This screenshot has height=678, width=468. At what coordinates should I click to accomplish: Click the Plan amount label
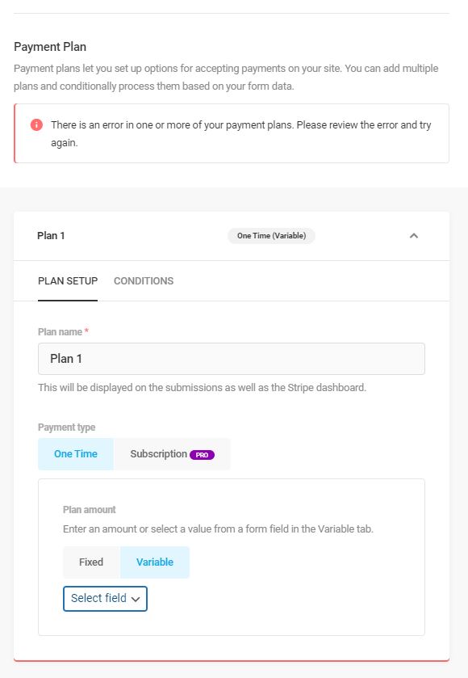[90, 510]
